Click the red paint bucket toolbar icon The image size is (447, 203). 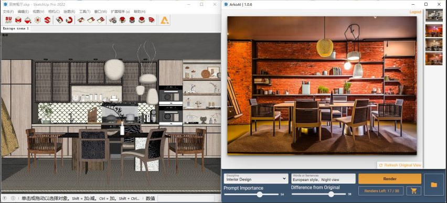pyautogui.click(x=28, y=20)
